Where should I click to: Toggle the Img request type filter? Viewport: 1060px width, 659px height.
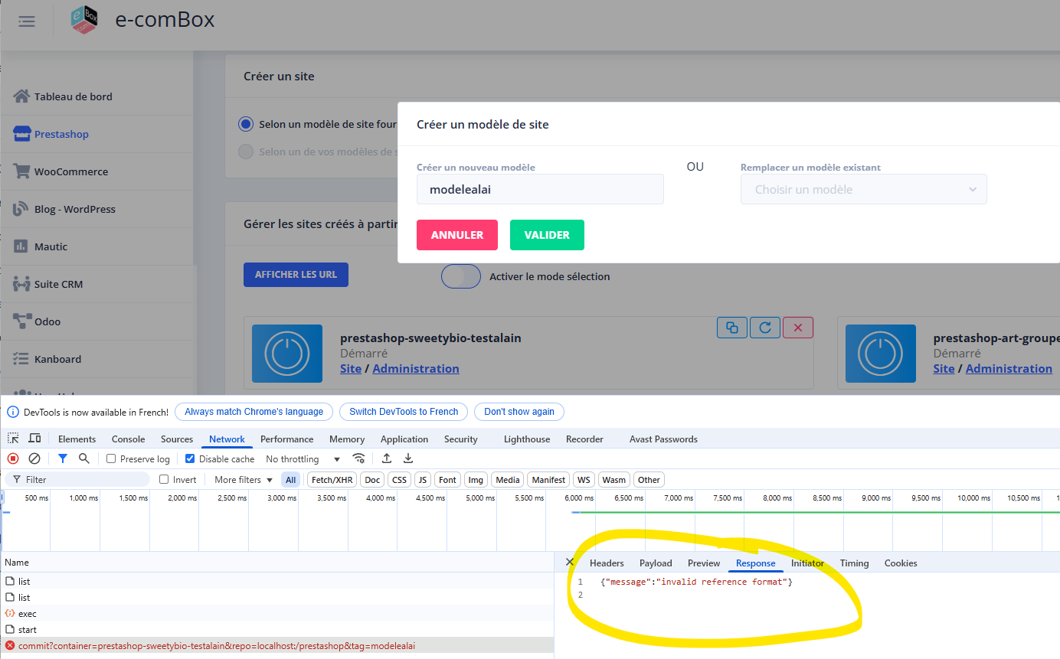coord(476,480)
